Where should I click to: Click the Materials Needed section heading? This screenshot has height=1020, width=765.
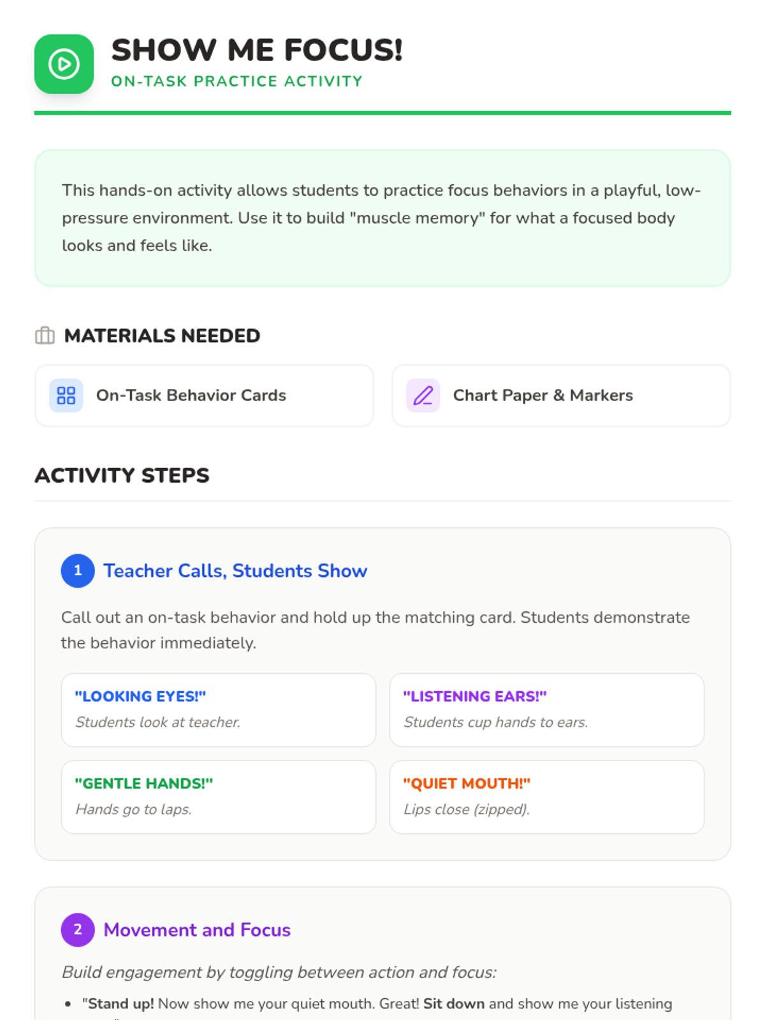(x=162, y=335)
